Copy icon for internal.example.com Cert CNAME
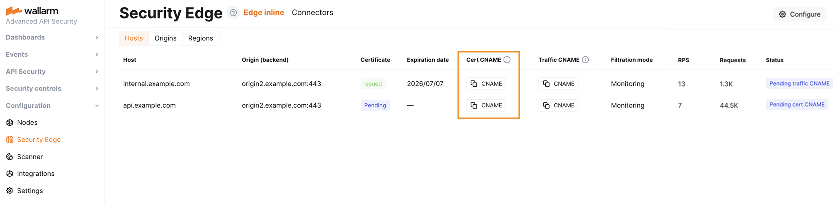The width and height of the screenshot is (836, 204). point(474,84)
